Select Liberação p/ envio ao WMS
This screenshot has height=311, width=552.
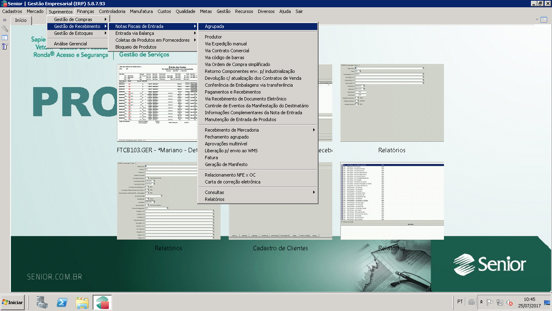[258, 151]
